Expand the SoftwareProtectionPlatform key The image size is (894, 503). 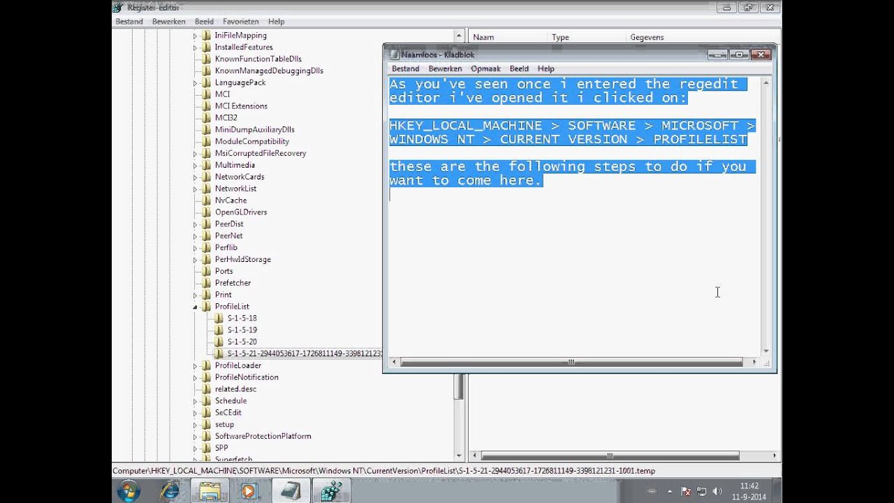coord(195,436)
